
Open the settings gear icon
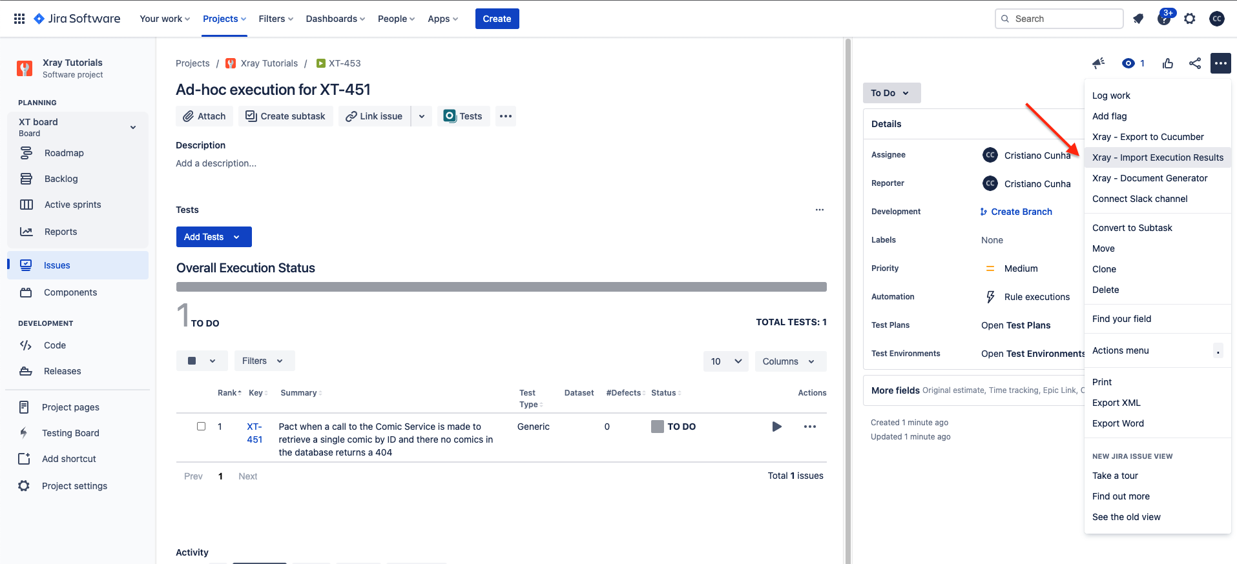pos(1190,19)
